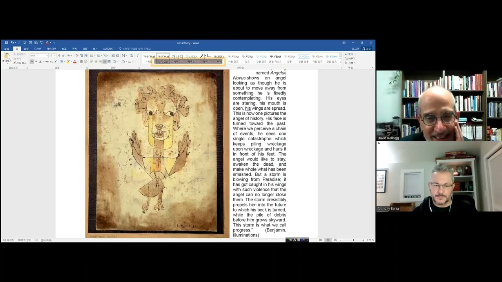Open the 참조 (References) ribbon tab
The width and height of the screenshot is (502, 282).
pyautogui.click(x=64, y=49)
